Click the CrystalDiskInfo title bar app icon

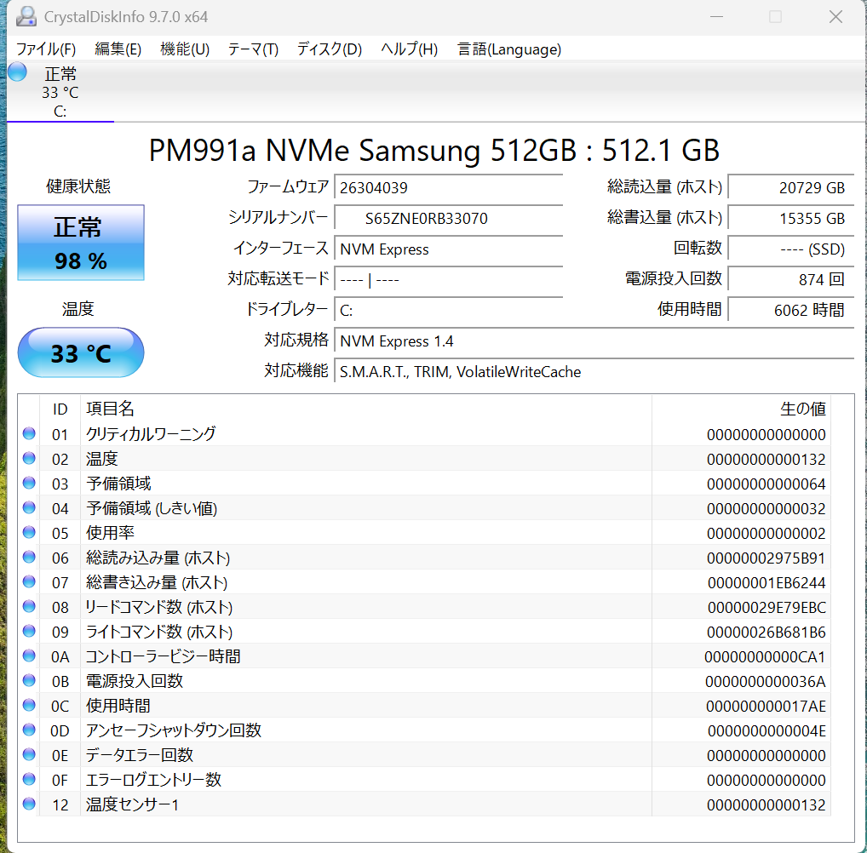[x=26, y=16]
